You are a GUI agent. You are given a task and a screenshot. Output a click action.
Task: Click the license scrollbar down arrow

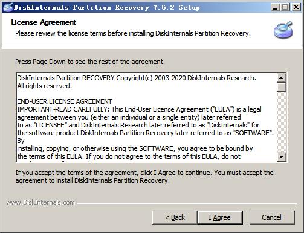(282, 156)
